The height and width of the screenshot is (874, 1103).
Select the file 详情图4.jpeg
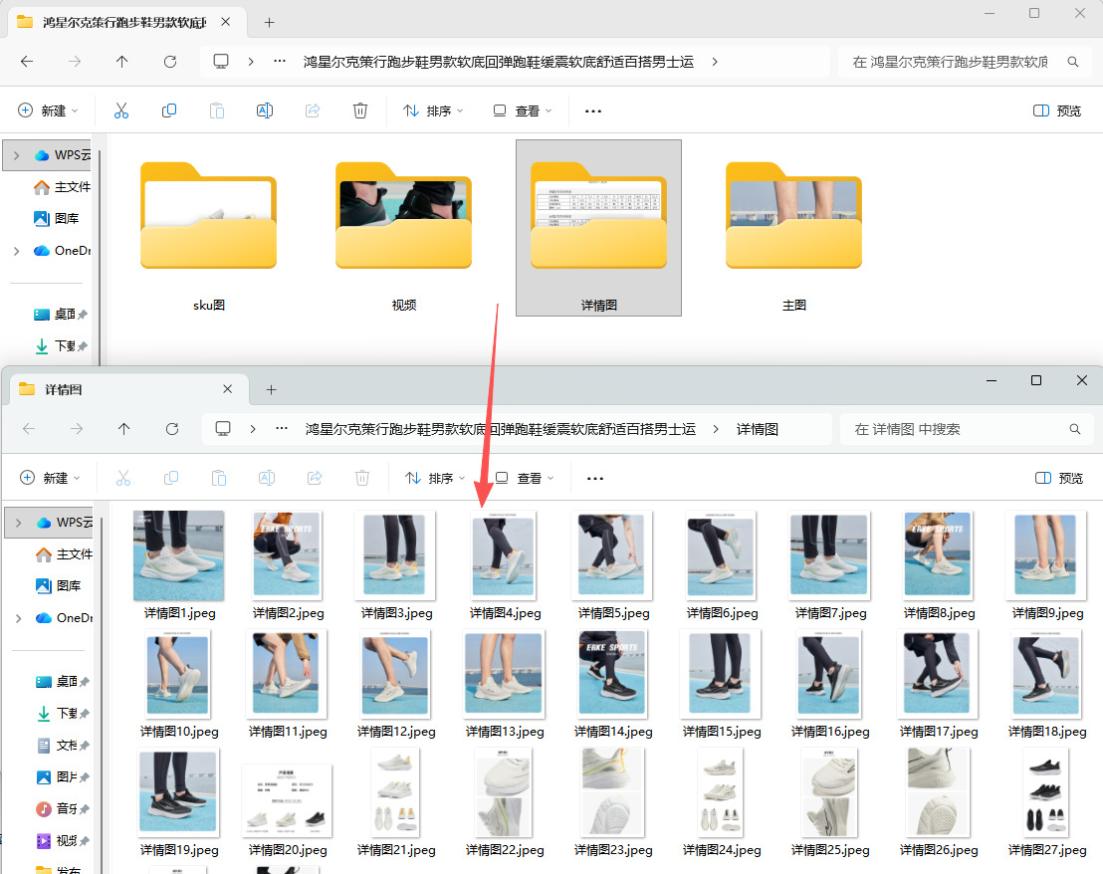[505, 565]
